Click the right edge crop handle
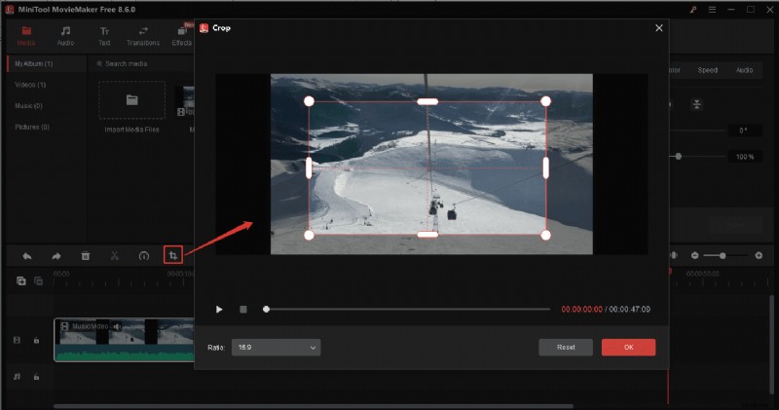The width and height of the screenshot is (779, 410). tap(545, 168)
